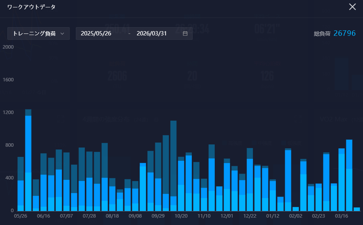Click the bar for week 07/07
The image size is (363, 225).
pyautogui.click(x=67, y=187)
